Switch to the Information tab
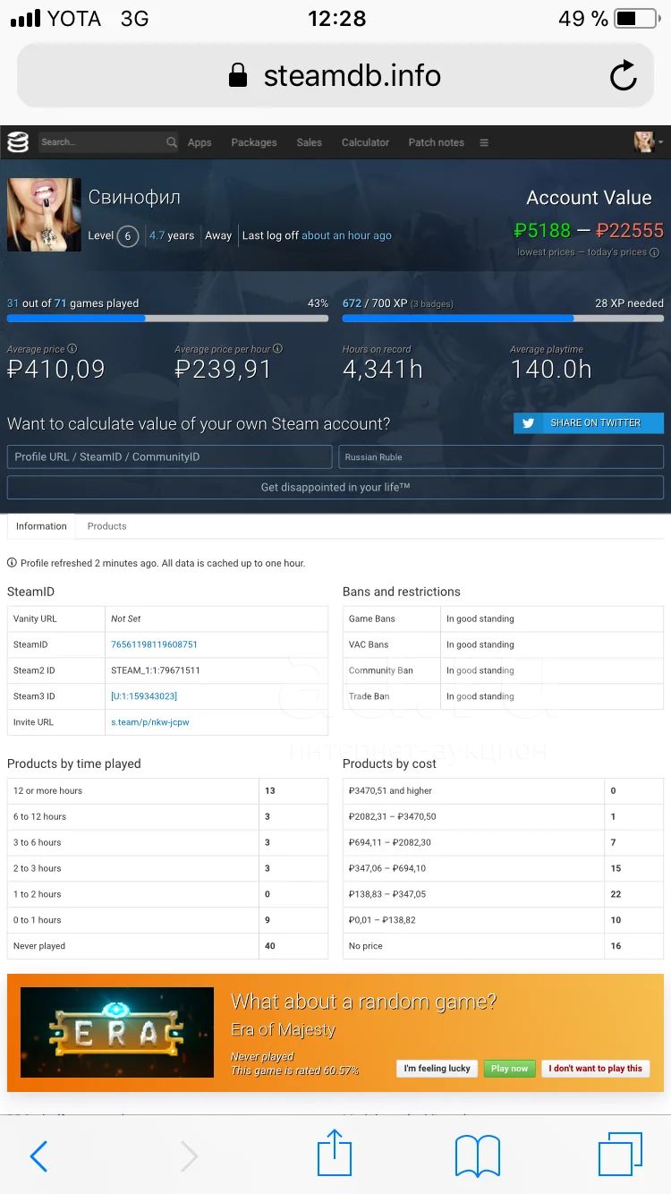The height and width of the screenshot is (1194, 671). (x=41, y=526)
